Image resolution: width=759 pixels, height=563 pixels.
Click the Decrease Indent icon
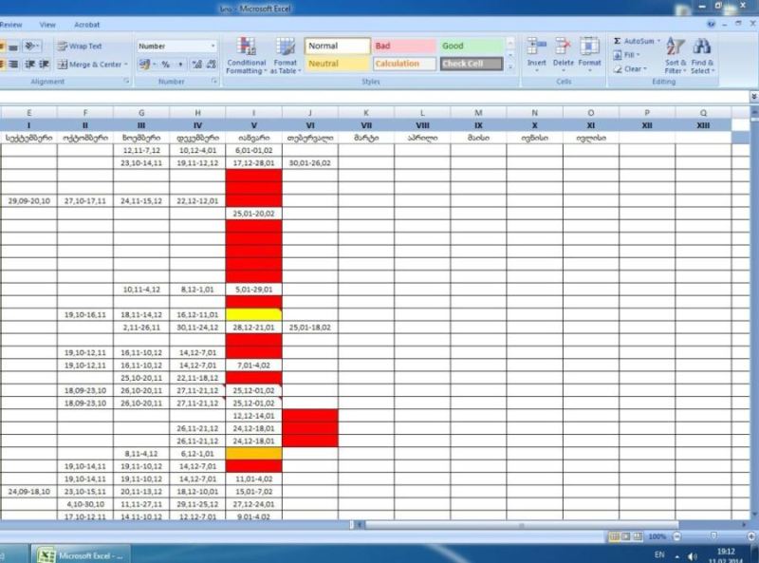click(30, 64)
